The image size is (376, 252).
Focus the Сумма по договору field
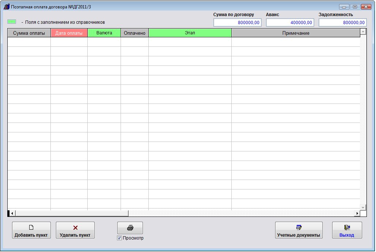[x=238, y=23]
